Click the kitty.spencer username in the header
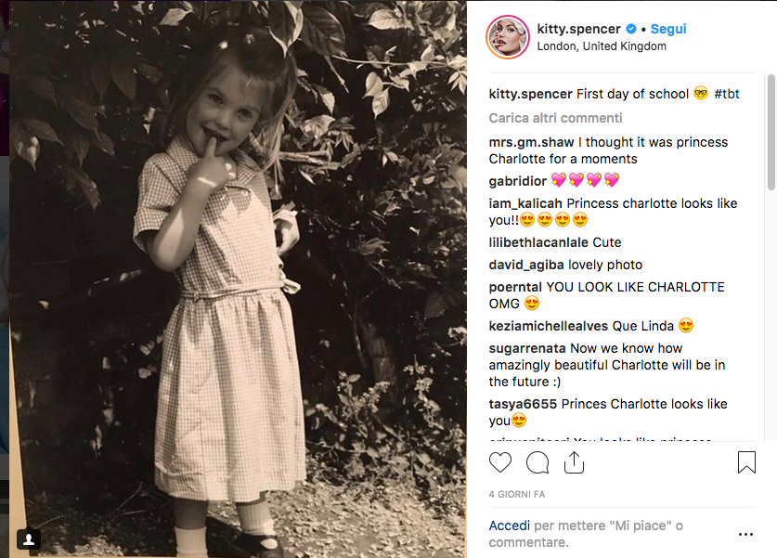This screenshot has height=558, width=777. coord(578,30)
